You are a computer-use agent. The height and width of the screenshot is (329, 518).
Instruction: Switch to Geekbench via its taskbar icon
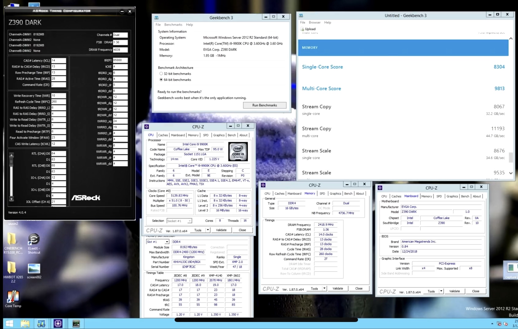(x=41, y=323)
